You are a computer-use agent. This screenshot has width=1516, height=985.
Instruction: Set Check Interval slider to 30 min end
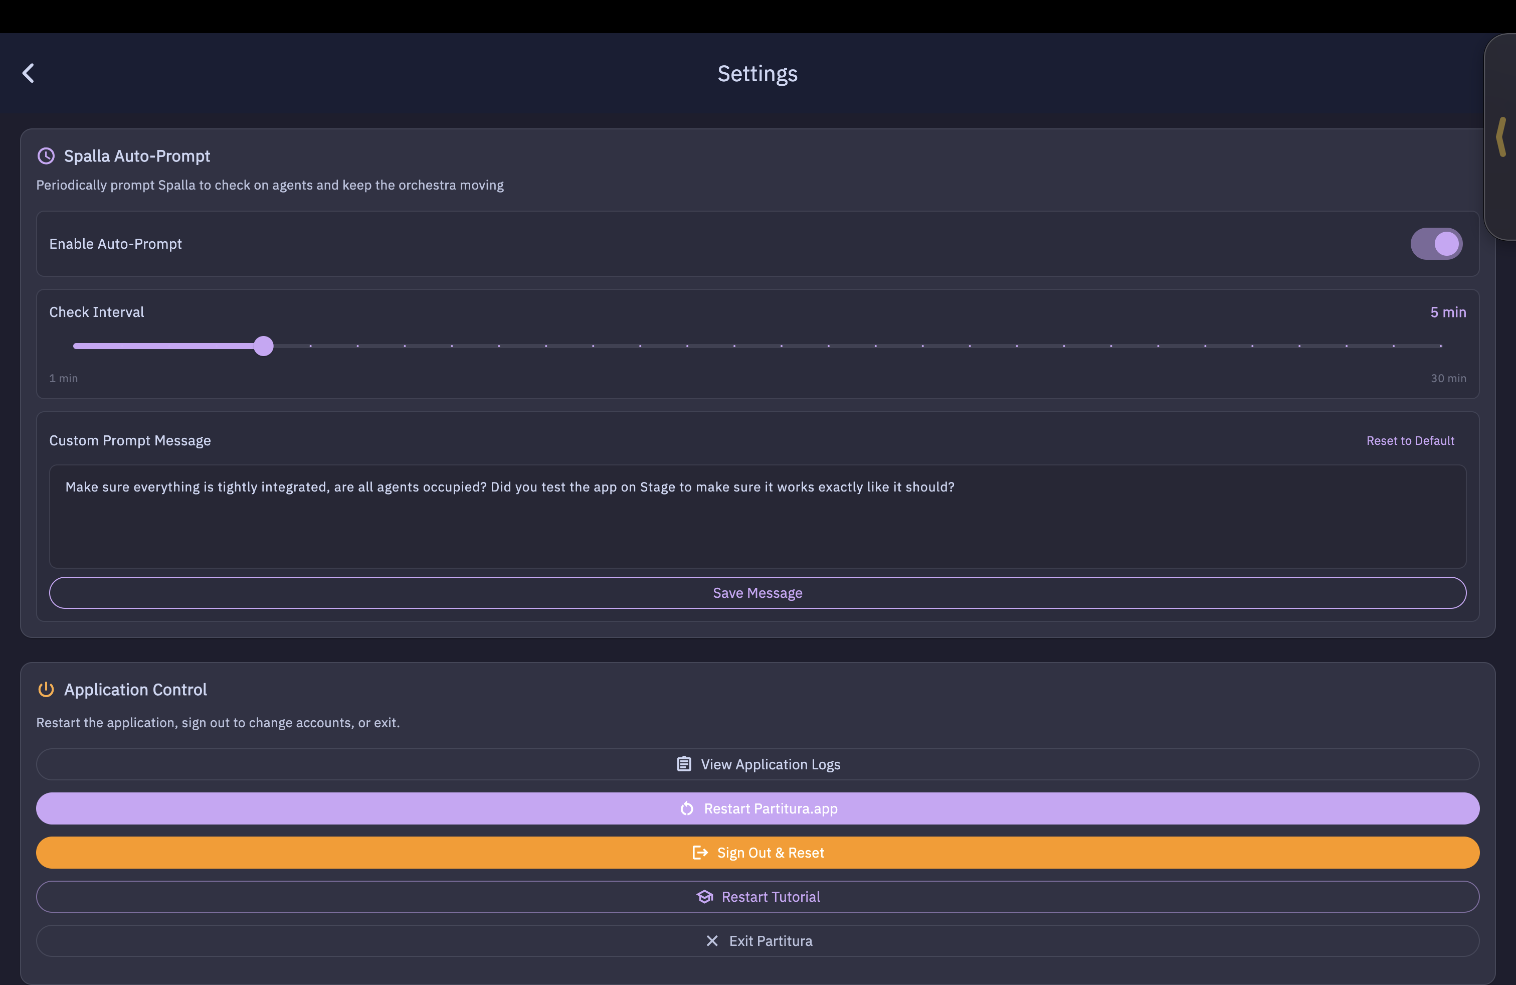(x=1440, y=346)
